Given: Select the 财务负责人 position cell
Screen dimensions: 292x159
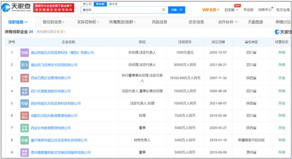Looking at the screenshot, I should pos(142,140).
